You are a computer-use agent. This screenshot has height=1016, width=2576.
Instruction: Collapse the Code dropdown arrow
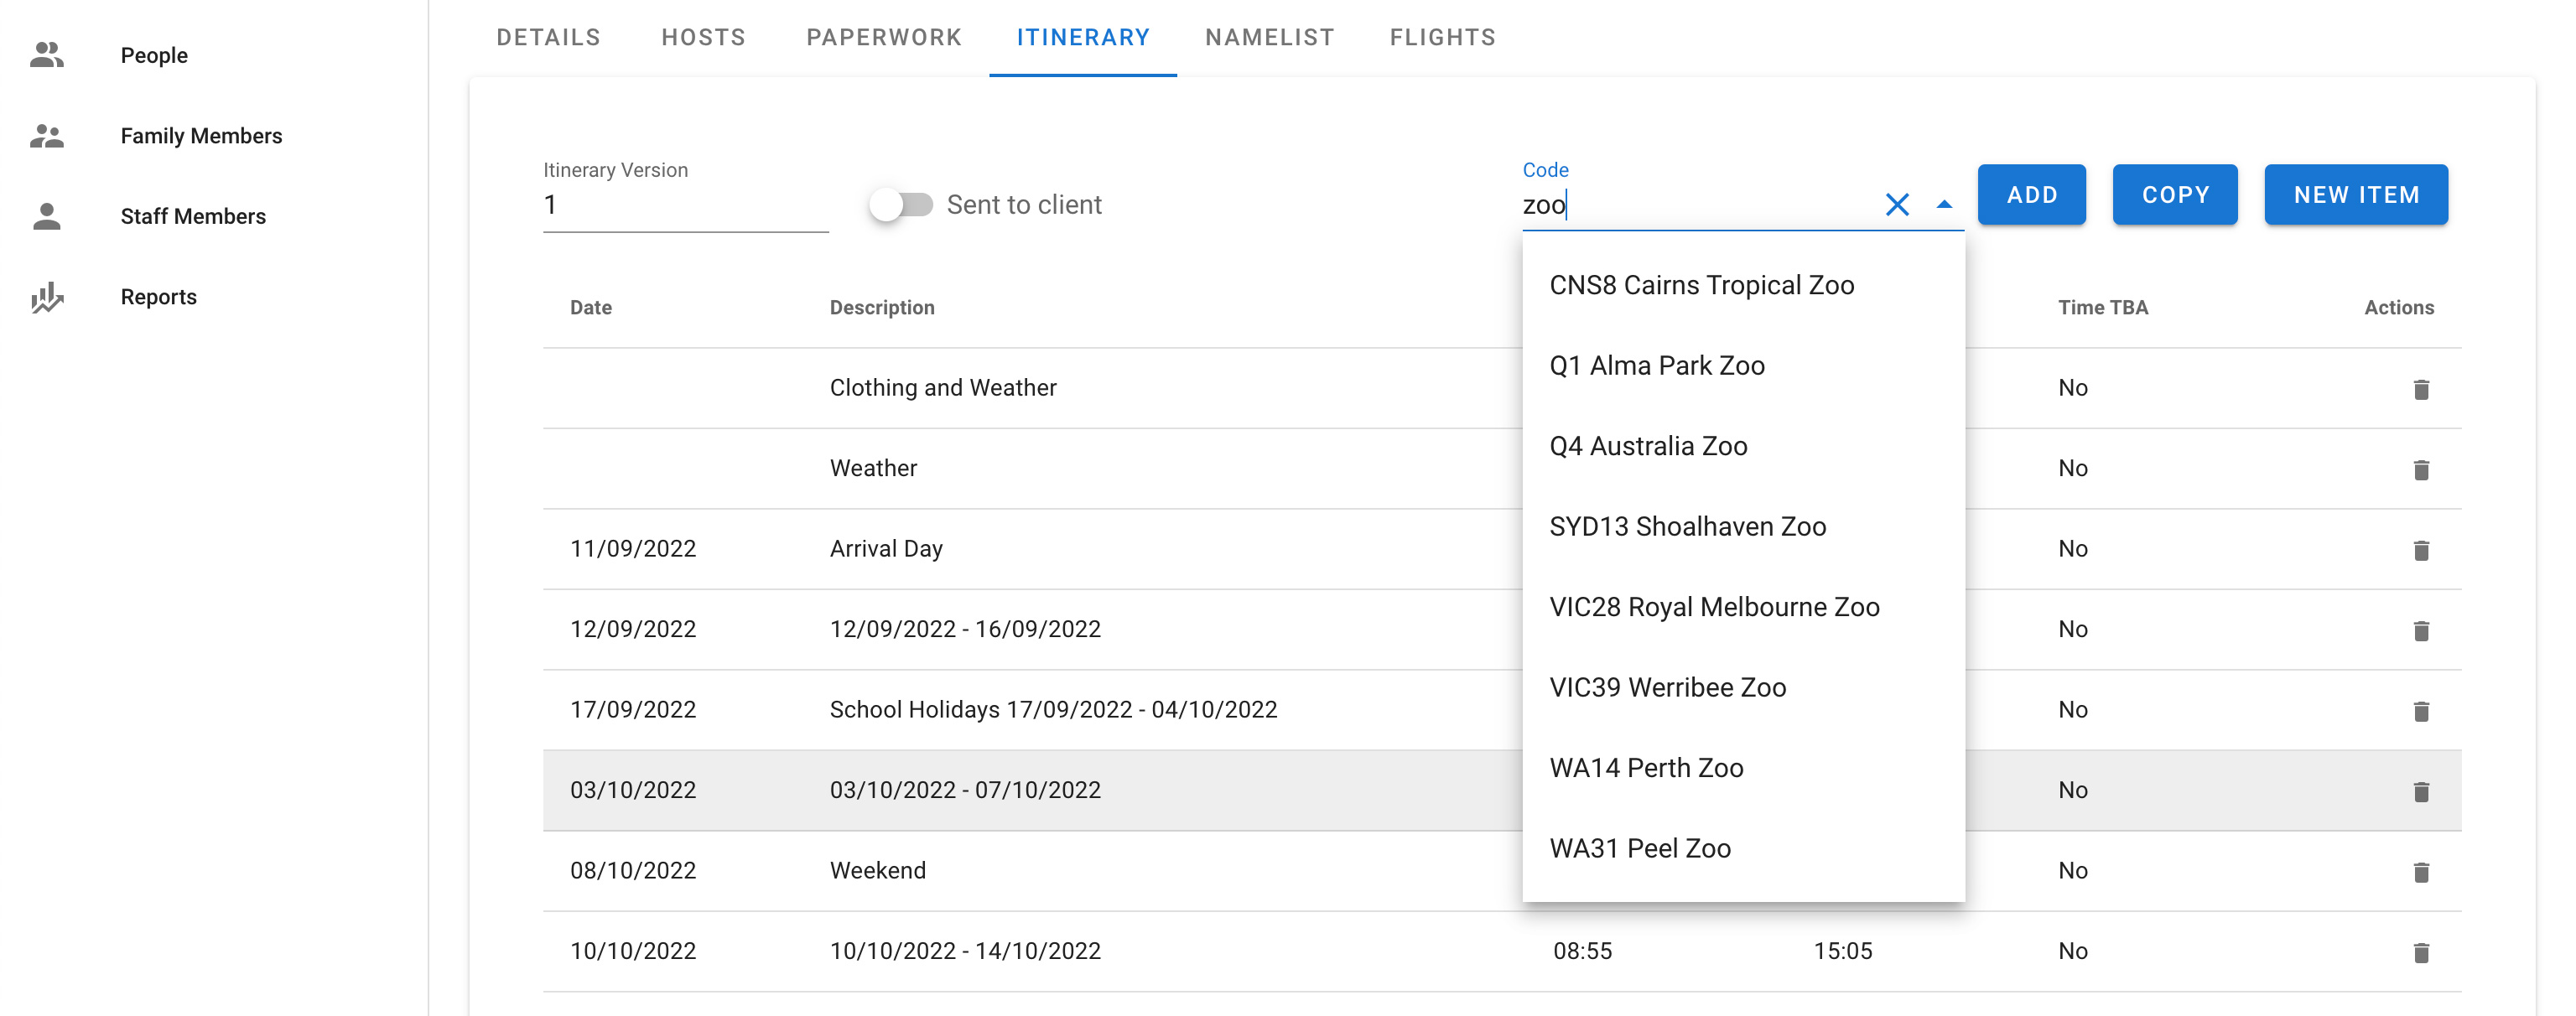pyautogui.click(x=1943, y=205)
